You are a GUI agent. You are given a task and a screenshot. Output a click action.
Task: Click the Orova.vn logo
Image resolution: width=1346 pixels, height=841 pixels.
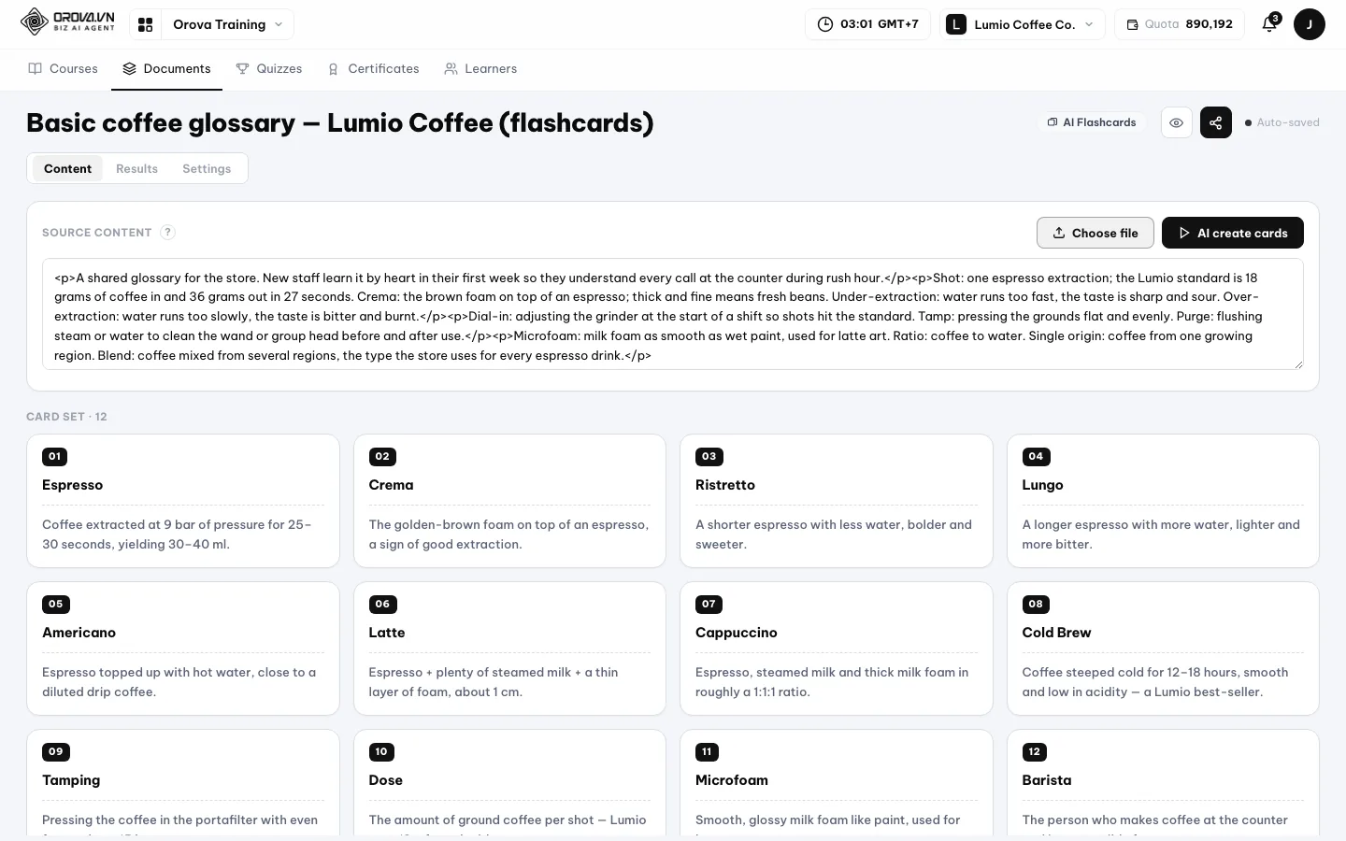(x=67, y=21)
